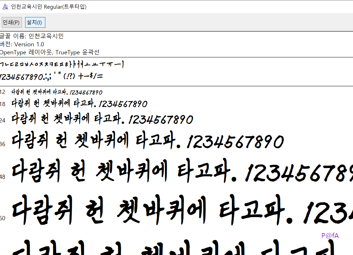
Task: Click the 18-point sample sentence
Action: point(79,103)
